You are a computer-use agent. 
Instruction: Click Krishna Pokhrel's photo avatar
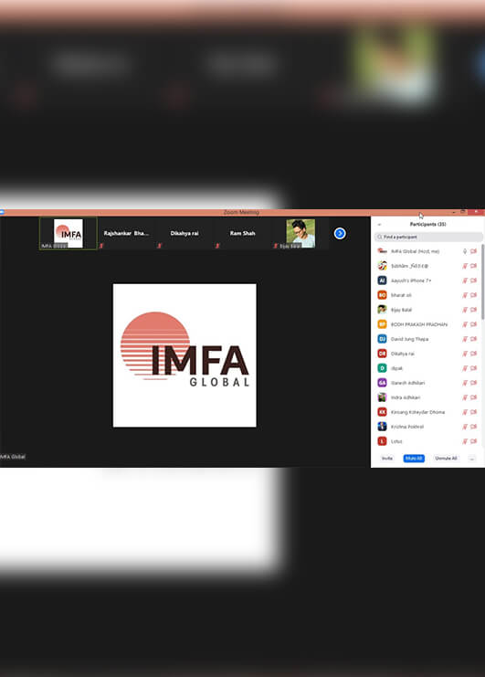point(383,427)
